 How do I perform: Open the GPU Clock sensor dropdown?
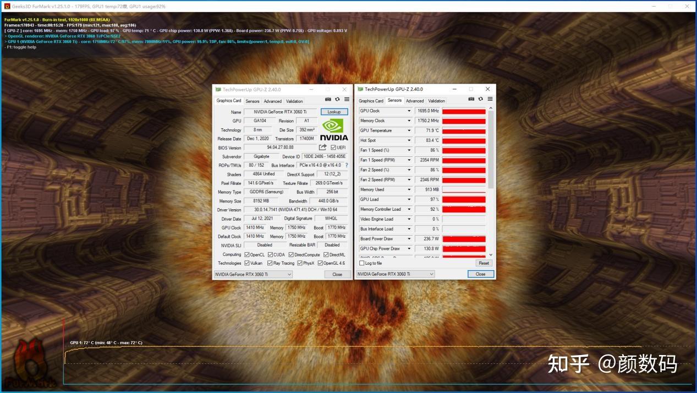(x=409, y=111)
